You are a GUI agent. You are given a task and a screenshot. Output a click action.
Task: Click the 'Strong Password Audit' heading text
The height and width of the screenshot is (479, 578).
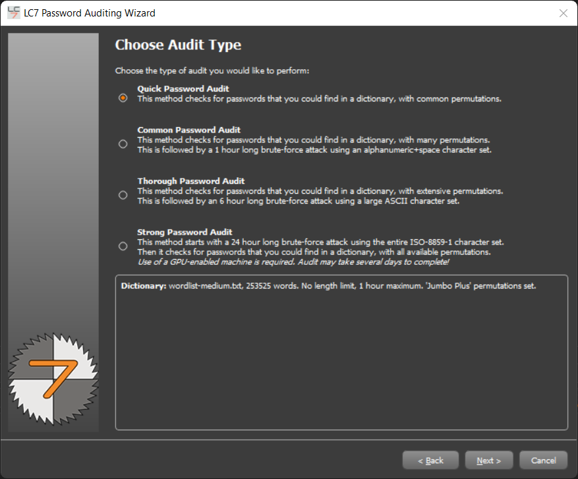tap(185, 232)
